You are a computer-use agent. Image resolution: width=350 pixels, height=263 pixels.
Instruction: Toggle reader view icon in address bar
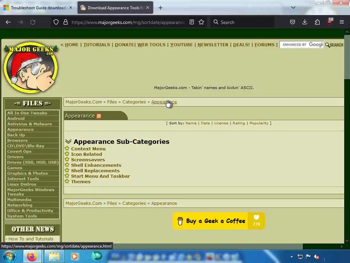pos(191,22)
